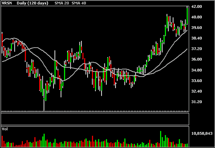Click the SMA 20 indicator label
215x148 pixels.
tap(62, 3)
